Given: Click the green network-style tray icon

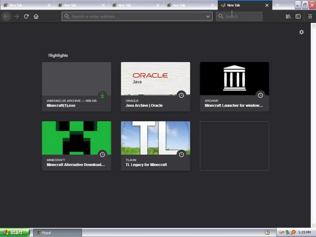Looking at the screenshot, I should click(287, 233).
